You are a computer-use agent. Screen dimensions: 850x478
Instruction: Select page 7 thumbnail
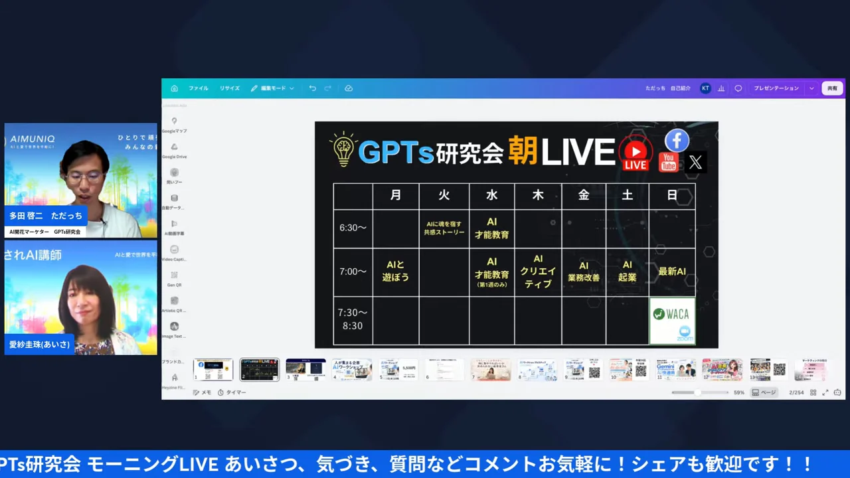(491, 369)
